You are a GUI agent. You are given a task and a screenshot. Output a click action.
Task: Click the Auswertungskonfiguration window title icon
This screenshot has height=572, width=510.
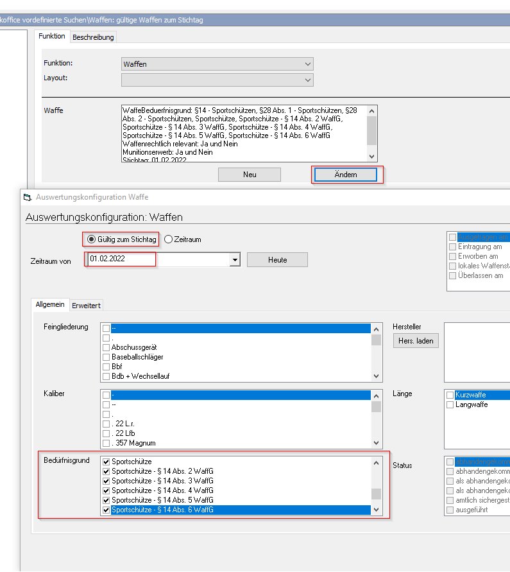pyautogui.click(x=27, y=197)
